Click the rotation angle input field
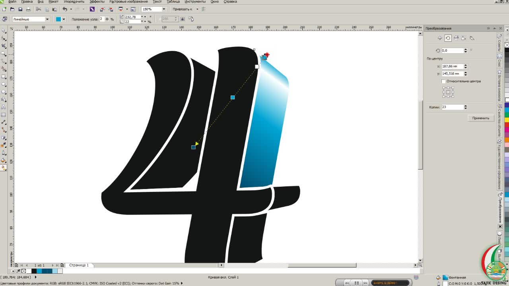Image resolution: width=509 pixels, height=286 pixels. pyautogui.click(x=453, y=50)
